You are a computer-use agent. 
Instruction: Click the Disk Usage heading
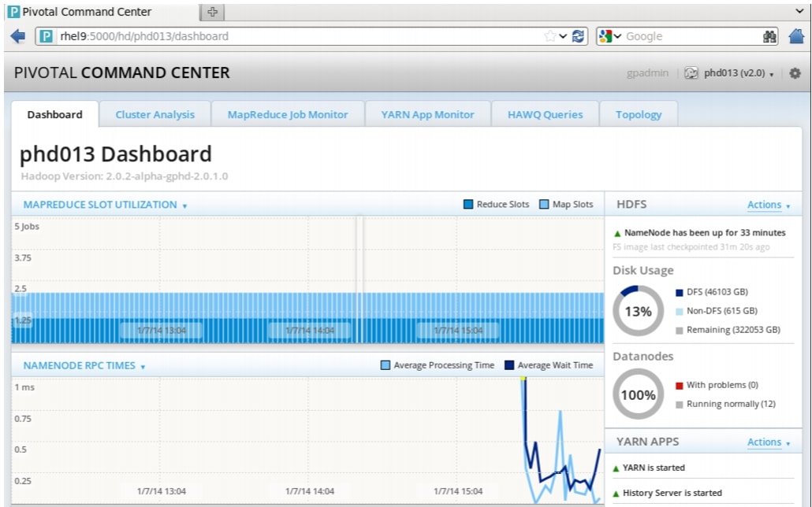pos(643,271)
